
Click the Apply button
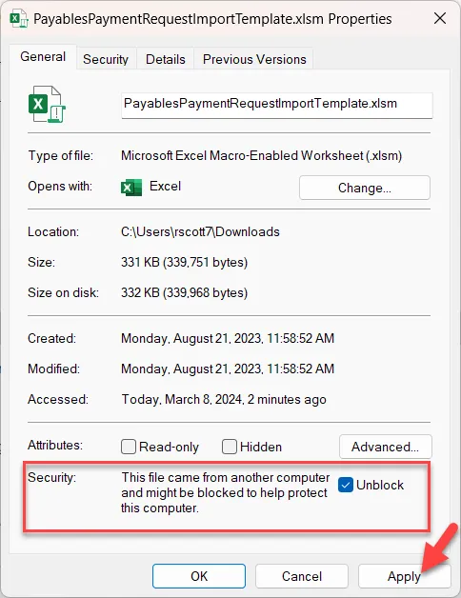coord(404,576)
